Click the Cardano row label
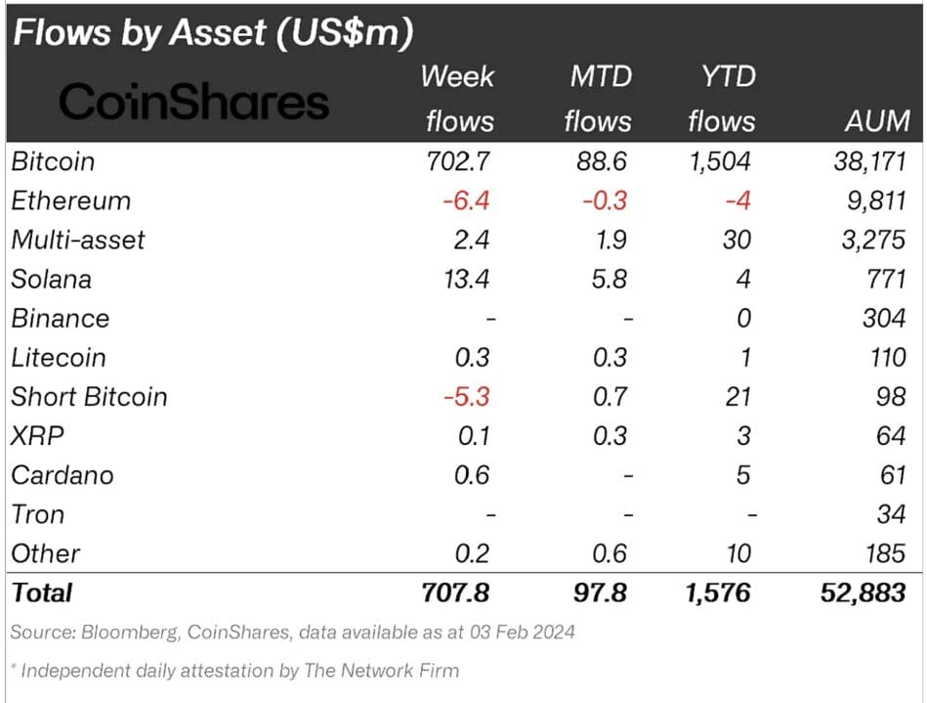Screen dimensions: 927x703 coord(63,475)
